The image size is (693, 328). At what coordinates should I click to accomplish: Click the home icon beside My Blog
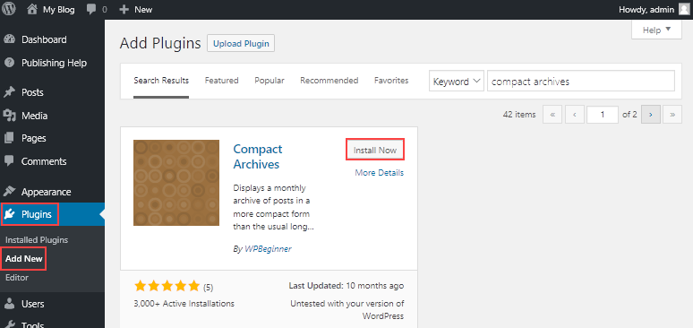[32, 9]
